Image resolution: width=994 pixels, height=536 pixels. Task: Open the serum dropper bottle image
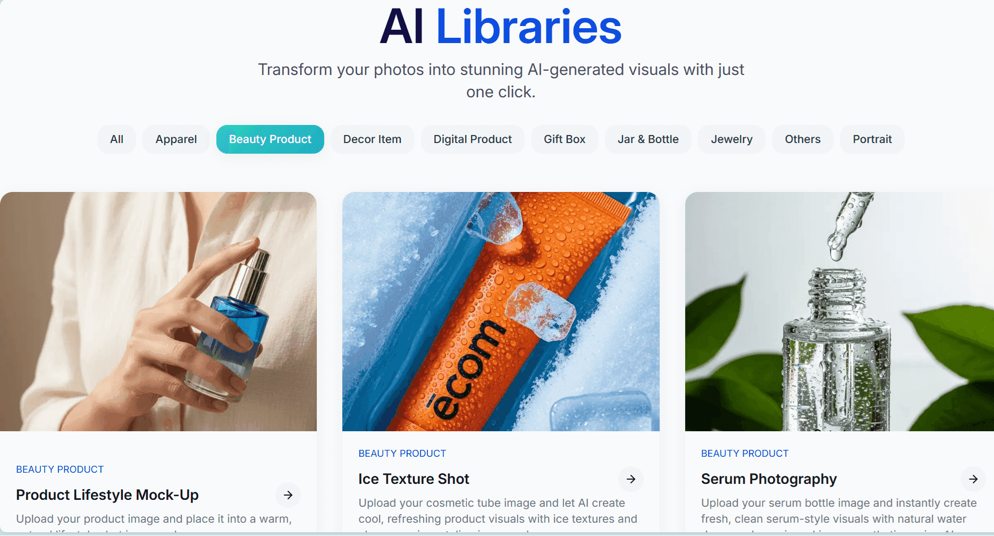coord(839,312)
